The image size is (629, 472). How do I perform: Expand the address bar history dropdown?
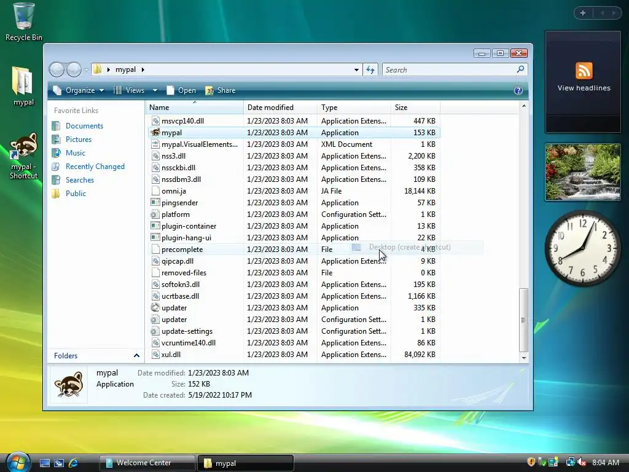click(356, 70)
